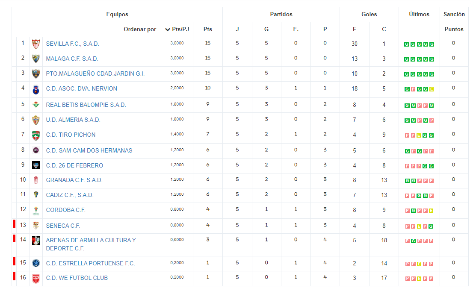Click the Sanción column header
The width and height of the screenshot is (470, 291).
pyautogui.click(x=454, y=15)
